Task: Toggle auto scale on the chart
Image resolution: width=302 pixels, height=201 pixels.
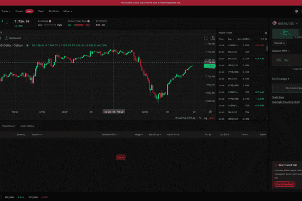Action: 212,118
